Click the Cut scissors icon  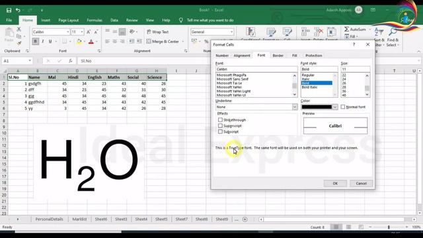pyautogui.click(x=19, y=29)
